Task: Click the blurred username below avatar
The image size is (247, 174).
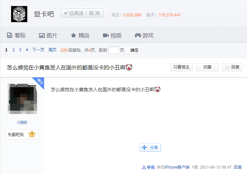Action: 22,122
